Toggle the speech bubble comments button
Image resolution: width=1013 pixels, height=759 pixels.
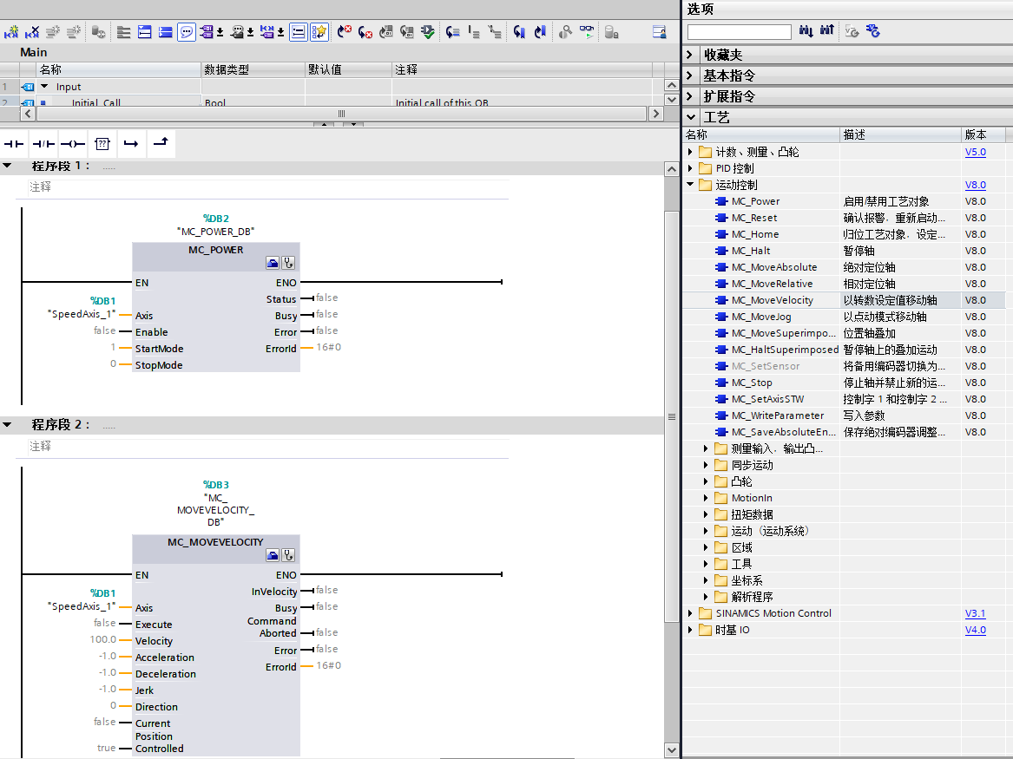pyautogui.click(x=187, y=32)
